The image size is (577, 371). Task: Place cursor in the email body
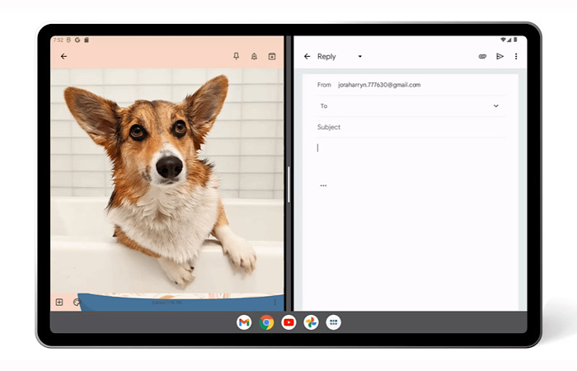click(x=410, y=148)
